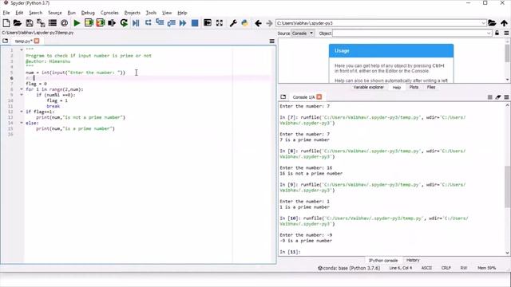
Task: Switch to the Variable explorer tab
Action: pyautogui.click(x=369, y=87)
